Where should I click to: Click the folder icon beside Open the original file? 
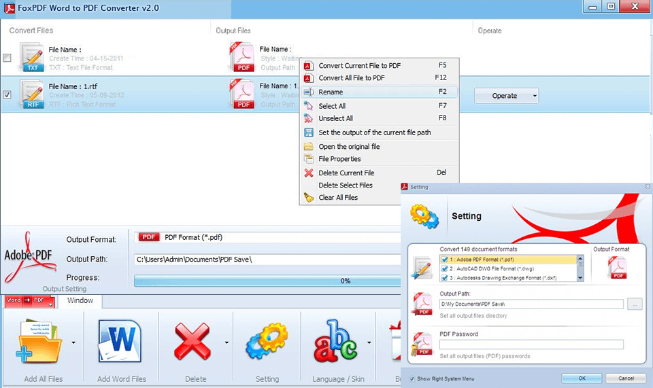(309, 146)
